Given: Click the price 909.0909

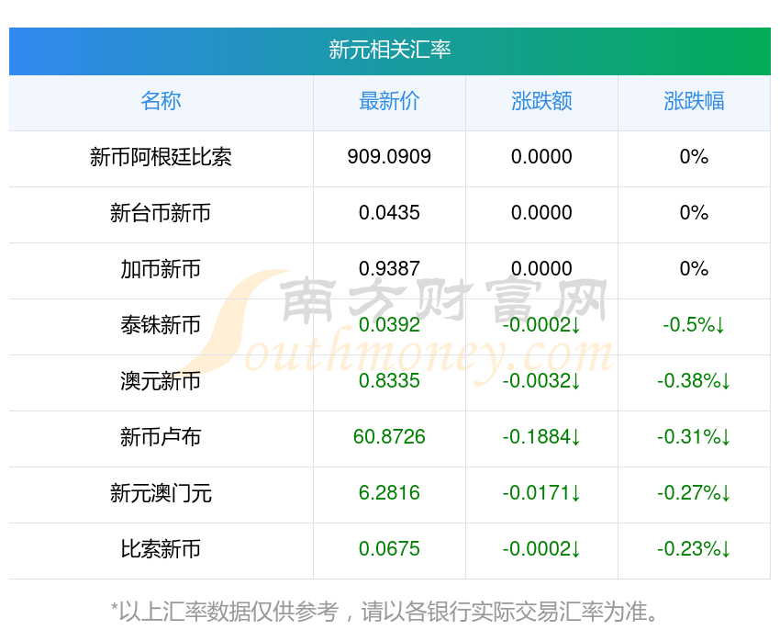Looking at the screenshot, I should click(389, 157).
